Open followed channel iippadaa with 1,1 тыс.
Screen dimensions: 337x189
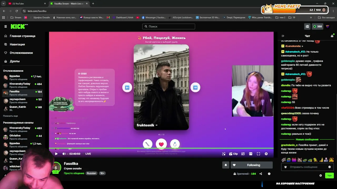click(x=23, y=77)
